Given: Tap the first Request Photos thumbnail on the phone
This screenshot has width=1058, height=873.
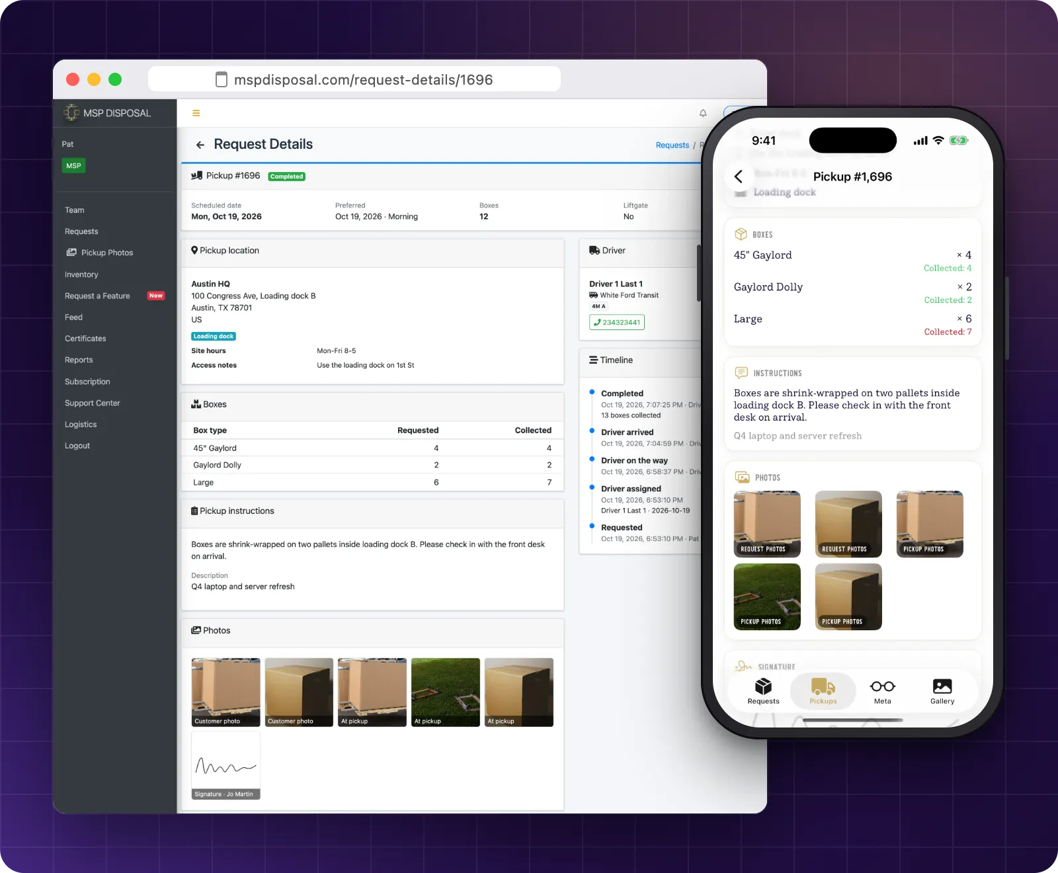Looking at the screenshot, I should point(767,524).
